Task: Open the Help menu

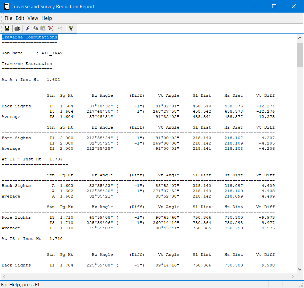Action: (x=47, y=18)
